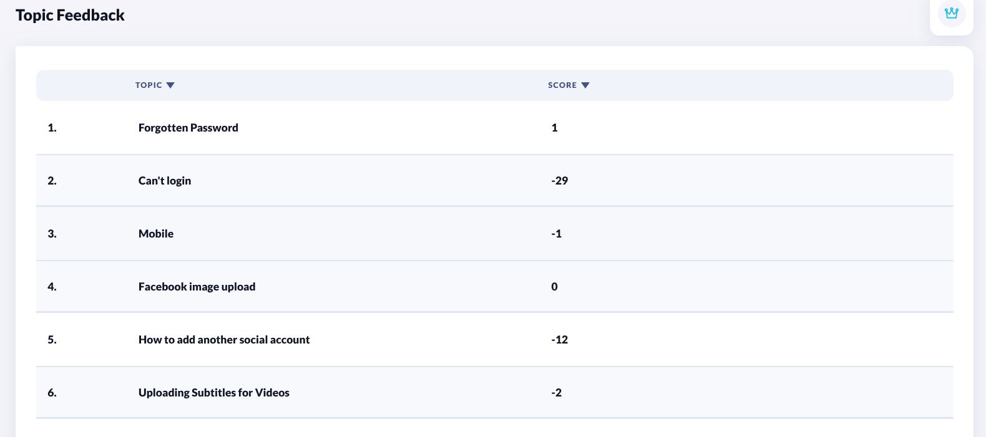Click the TOPIC column header text
This screenshot has height=437, width=986.
[x=149, y=85]
